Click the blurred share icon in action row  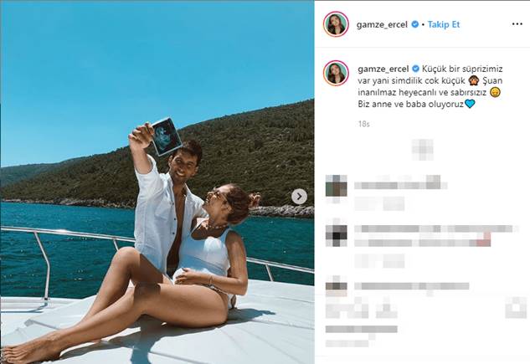pos(387,308)
